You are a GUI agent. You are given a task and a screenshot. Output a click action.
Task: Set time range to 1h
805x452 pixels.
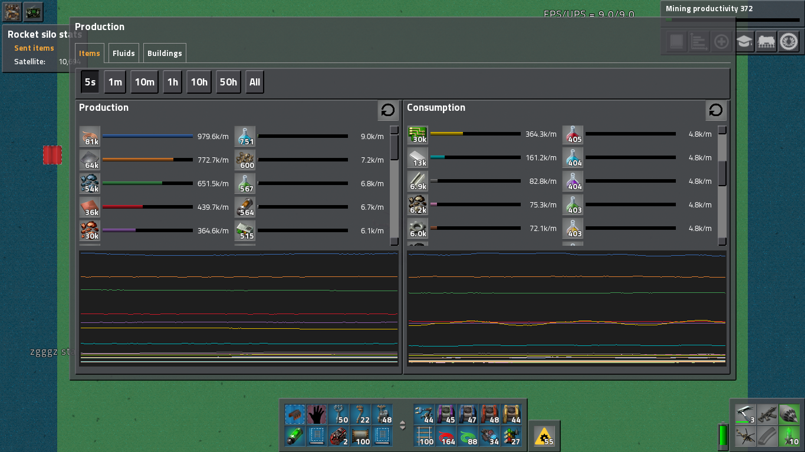172,82
